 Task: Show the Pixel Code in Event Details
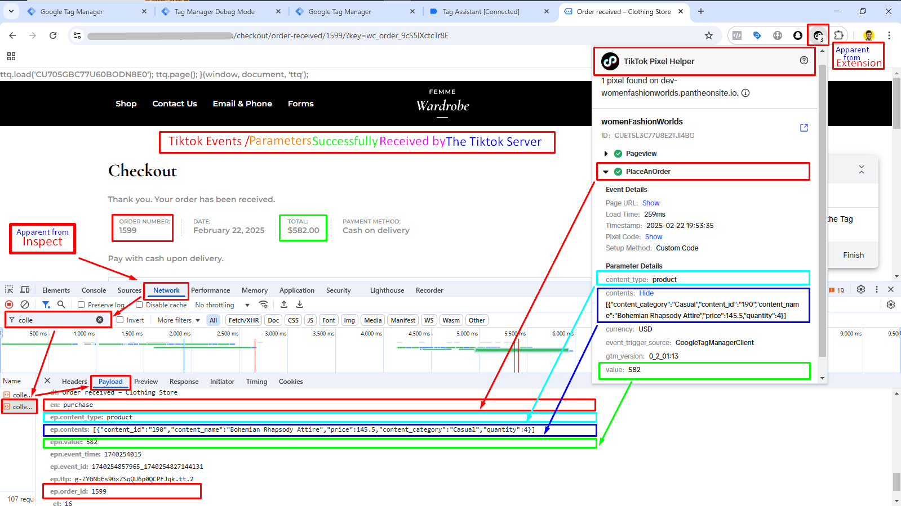[654, 237]
